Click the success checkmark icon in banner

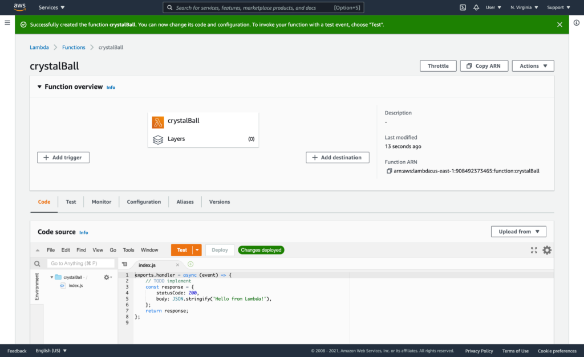(x=23, y=24)
